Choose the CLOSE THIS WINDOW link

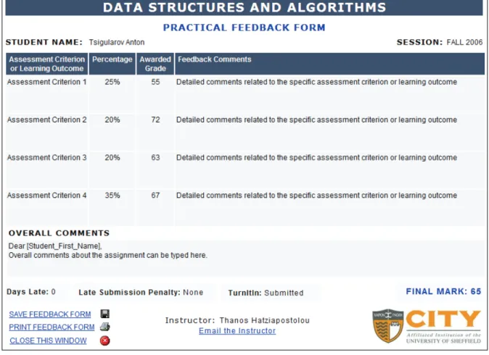[48, 341]
